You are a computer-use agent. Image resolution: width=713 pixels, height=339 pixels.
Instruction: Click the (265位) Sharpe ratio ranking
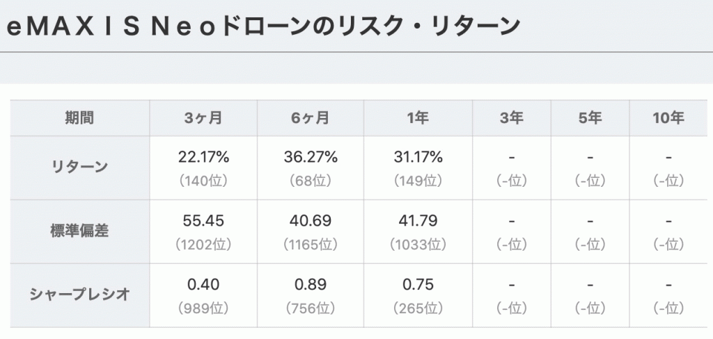[x=418, y=308]
